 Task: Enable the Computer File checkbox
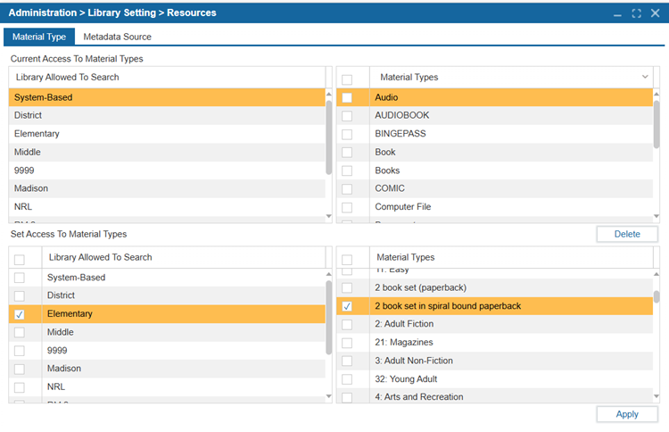(347, 207)
